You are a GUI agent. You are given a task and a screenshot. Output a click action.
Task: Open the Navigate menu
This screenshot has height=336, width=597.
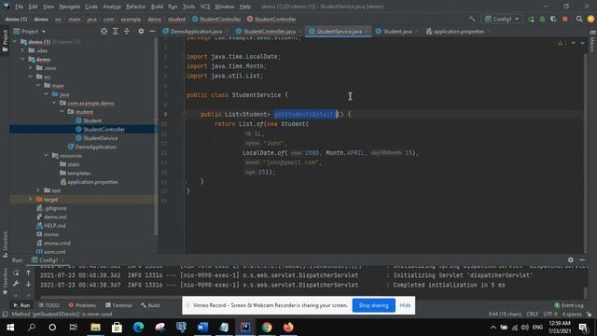coord(70,7)
